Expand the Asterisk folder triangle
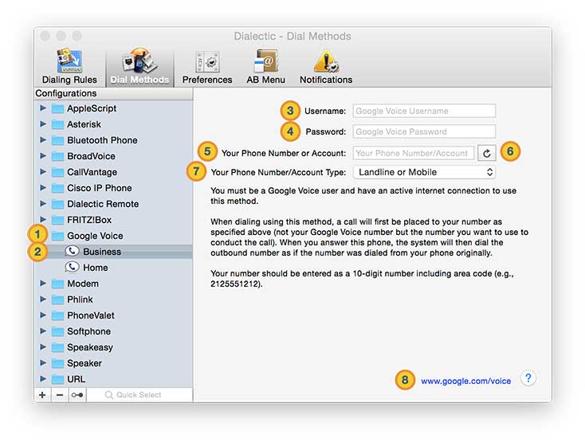The height and width of the screenshot is (442, 585). 43,123
